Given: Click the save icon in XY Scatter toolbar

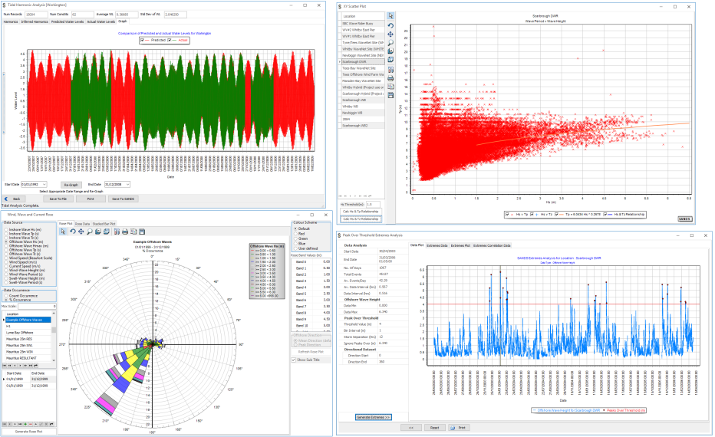Looking at the screenshot, I should point(390,95).
